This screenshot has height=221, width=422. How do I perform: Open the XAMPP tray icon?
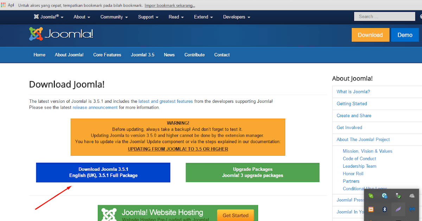[371, 209]
